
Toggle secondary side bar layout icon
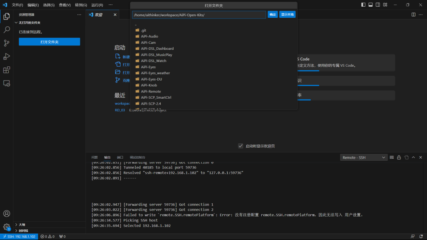pyautogui.click(x=378, y=5)
